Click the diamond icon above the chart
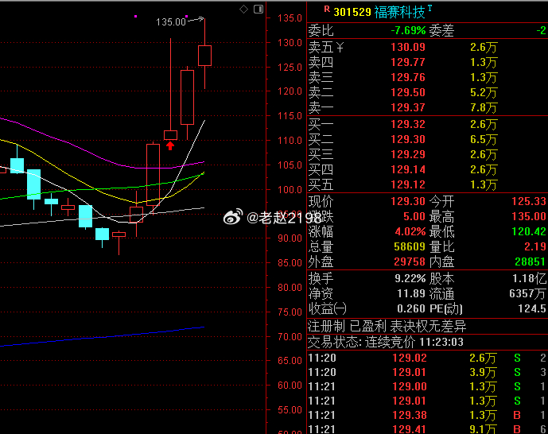This screenshot has width=548, height=434. point(243,9)
